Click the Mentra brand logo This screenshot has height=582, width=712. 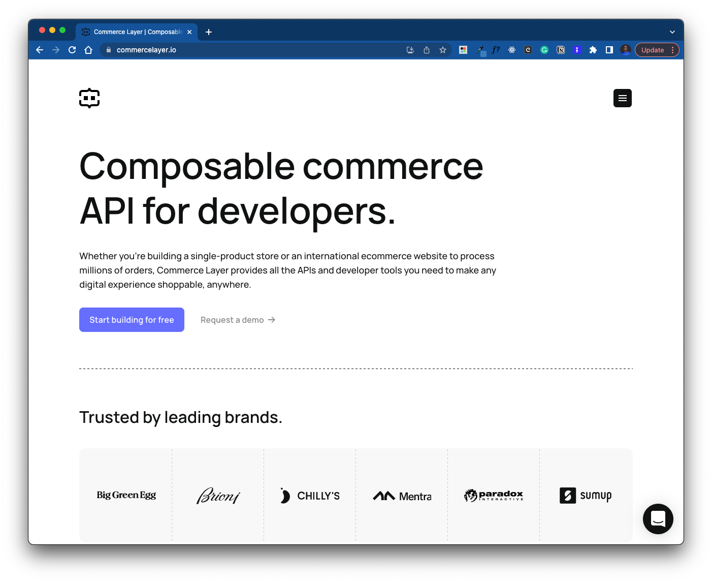click(402, 496)
